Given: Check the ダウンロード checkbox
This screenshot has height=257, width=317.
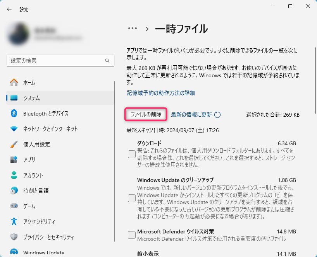Looking at the screenshot, I should point(132,154).
